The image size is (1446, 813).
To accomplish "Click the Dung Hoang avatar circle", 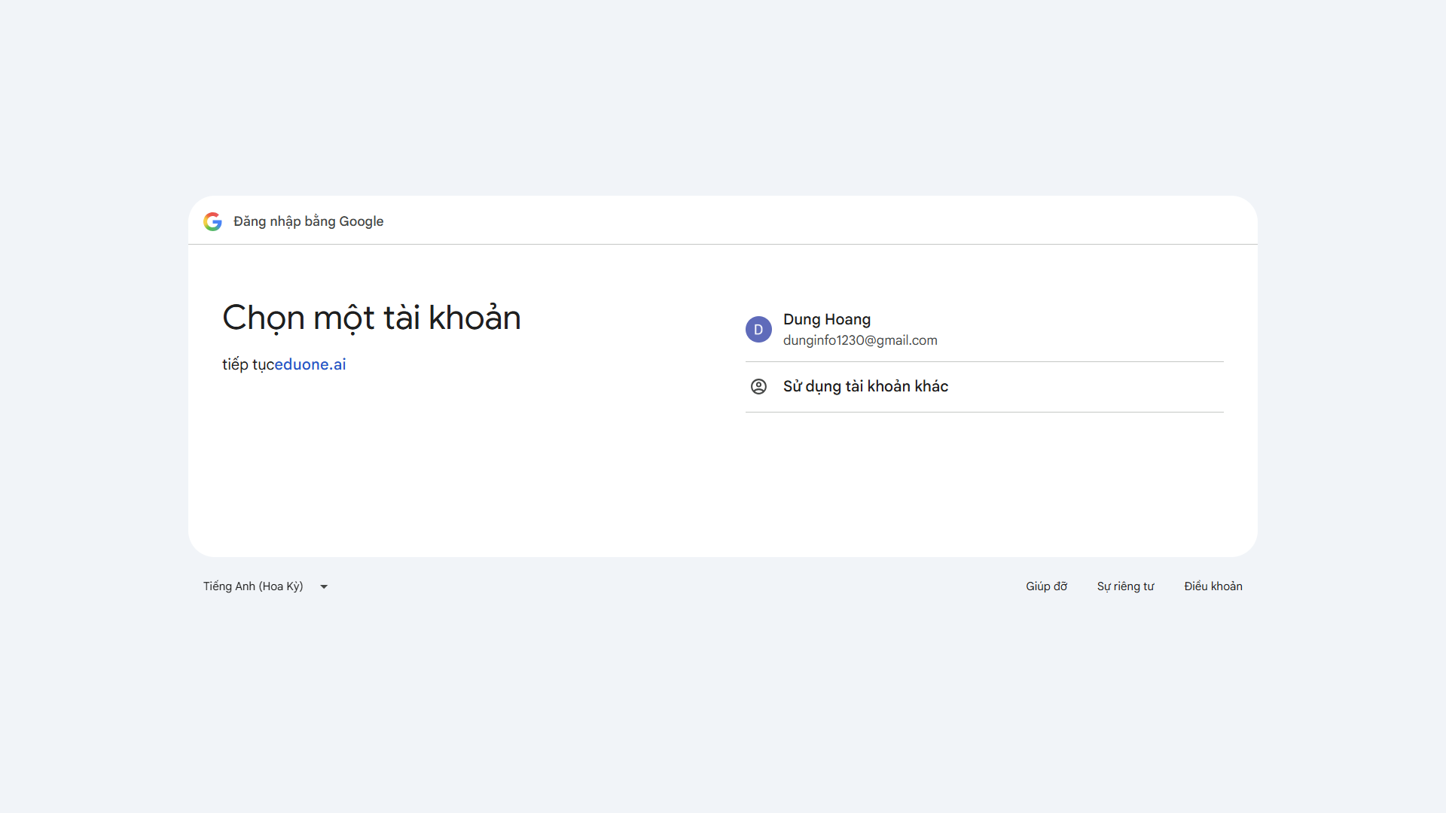I will coord(758,330).
